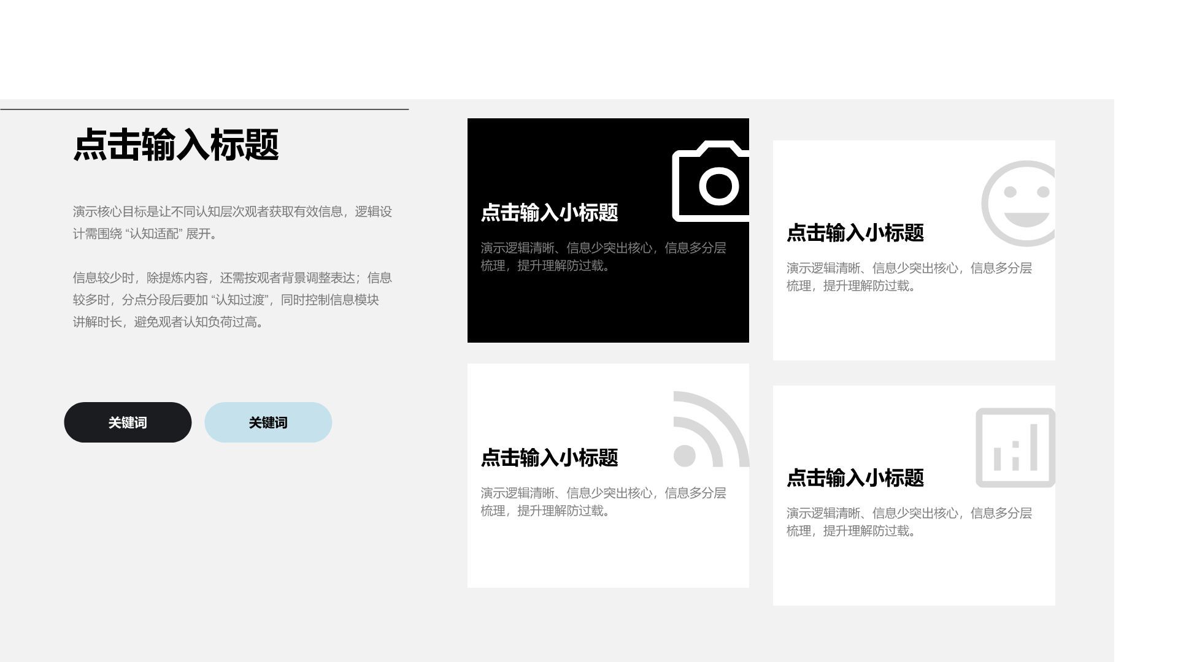The image size is (1178, 662).
Task: Select subtitle beside the RSS icon
Action: [x=549, y=458]
